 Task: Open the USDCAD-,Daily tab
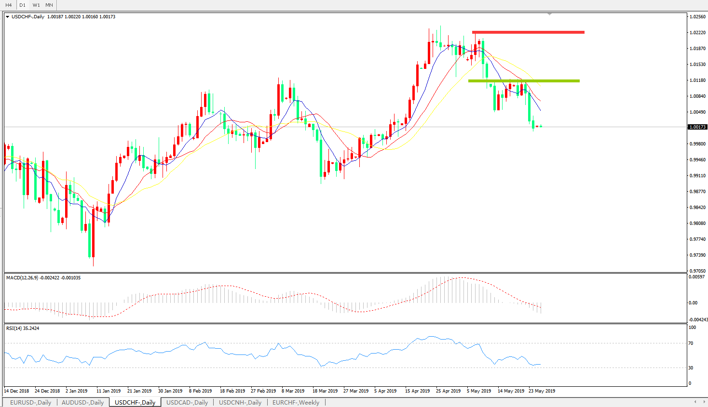187,402
